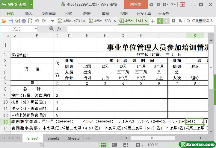Screen dimensions: 216x148
Task: Expand the quick access toolbar dropdown arrow
Action: point(52,21)
